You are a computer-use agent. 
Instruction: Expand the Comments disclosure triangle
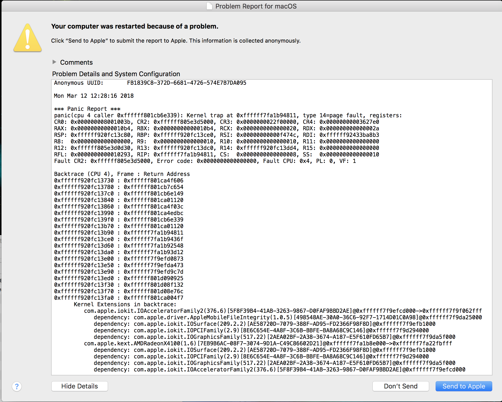click(54, 62)
